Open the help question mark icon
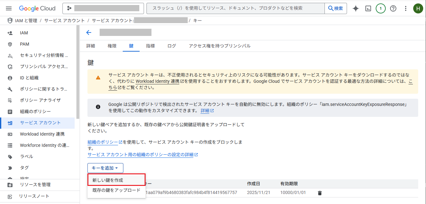This screenshot has height=204, width=426. point(393,8)
